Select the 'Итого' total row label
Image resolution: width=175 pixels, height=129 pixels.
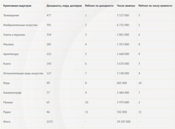(x=7, y=122)
